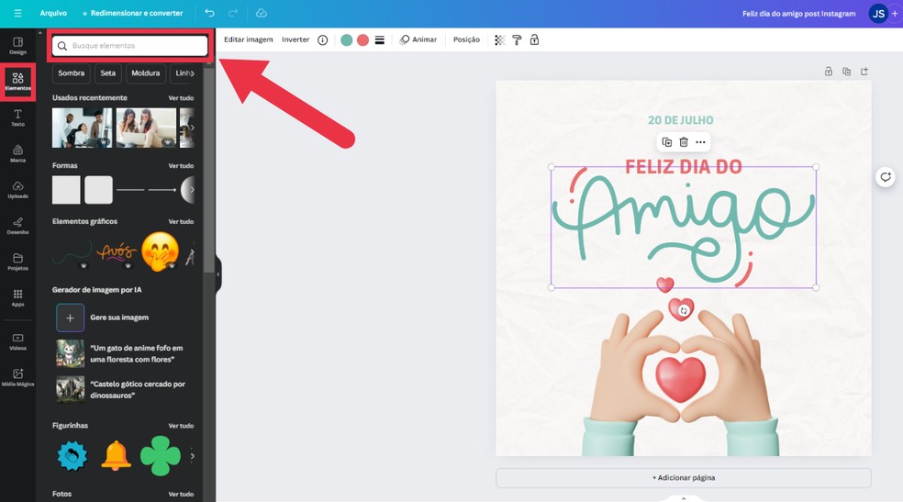Open Redimensionar e converter
The width and height of the screenshot is (903, 502).
132,13
